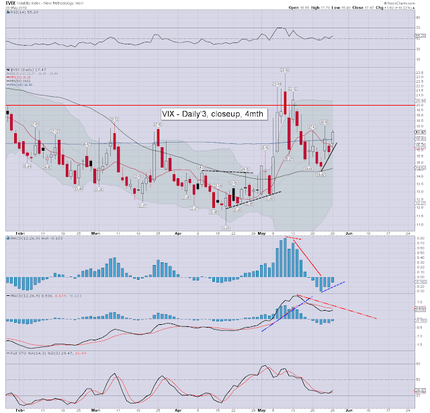
Task: Click the Jun label on bottom stochastic axis
Action: coord(349,410)
